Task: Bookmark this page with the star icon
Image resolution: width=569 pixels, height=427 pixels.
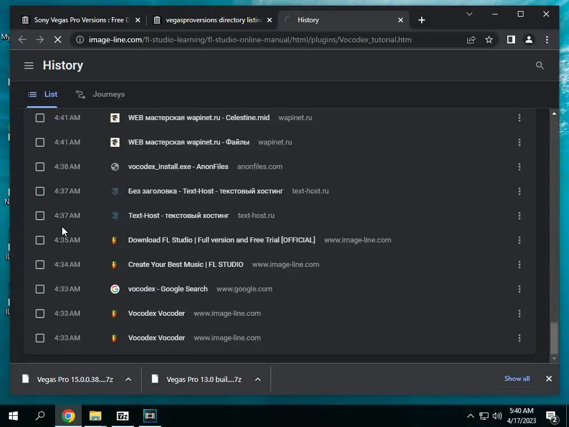Action: tap(489, 39)
